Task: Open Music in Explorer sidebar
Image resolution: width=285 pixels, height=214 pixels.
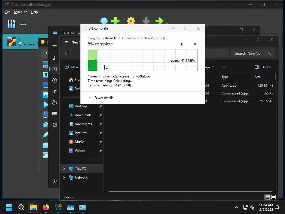Action: click(79, 142)
